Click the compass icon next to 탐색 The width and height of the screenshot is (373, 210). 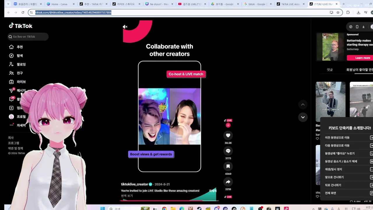pos(11,56)
